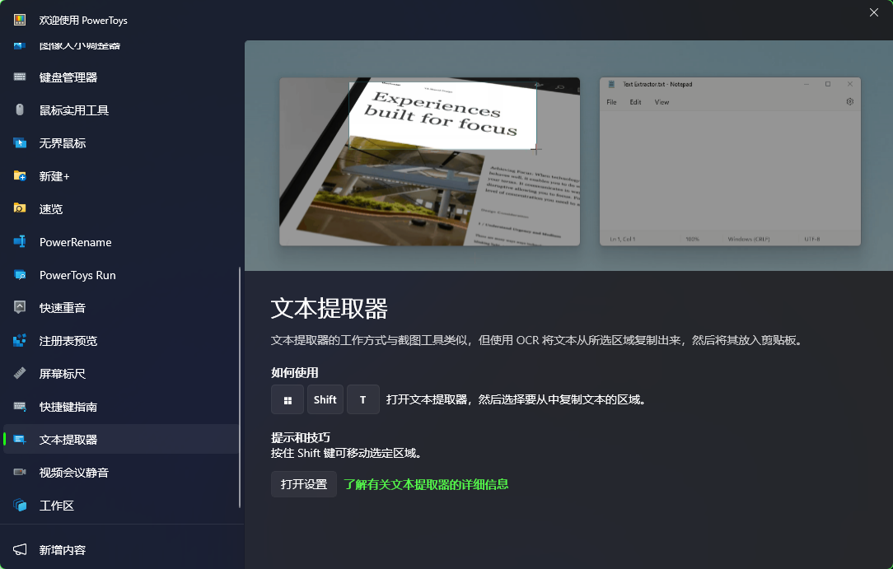The image size is (893, 569).
Task: Click the T keycap in shortcut
Action: (362, 399)
